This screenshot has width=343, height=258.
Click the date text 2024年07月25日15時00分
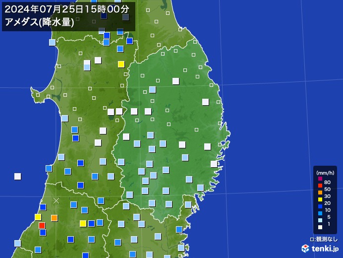coord(67,9)
